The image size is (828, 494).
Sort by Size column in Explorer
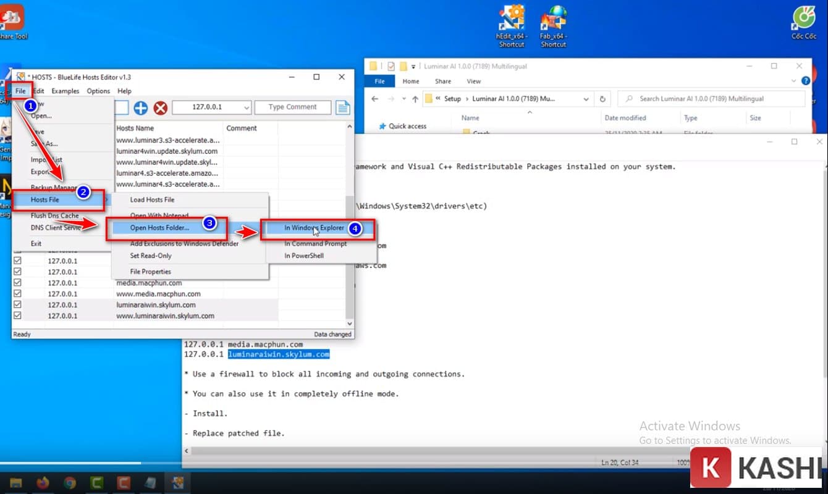[756, 118]
